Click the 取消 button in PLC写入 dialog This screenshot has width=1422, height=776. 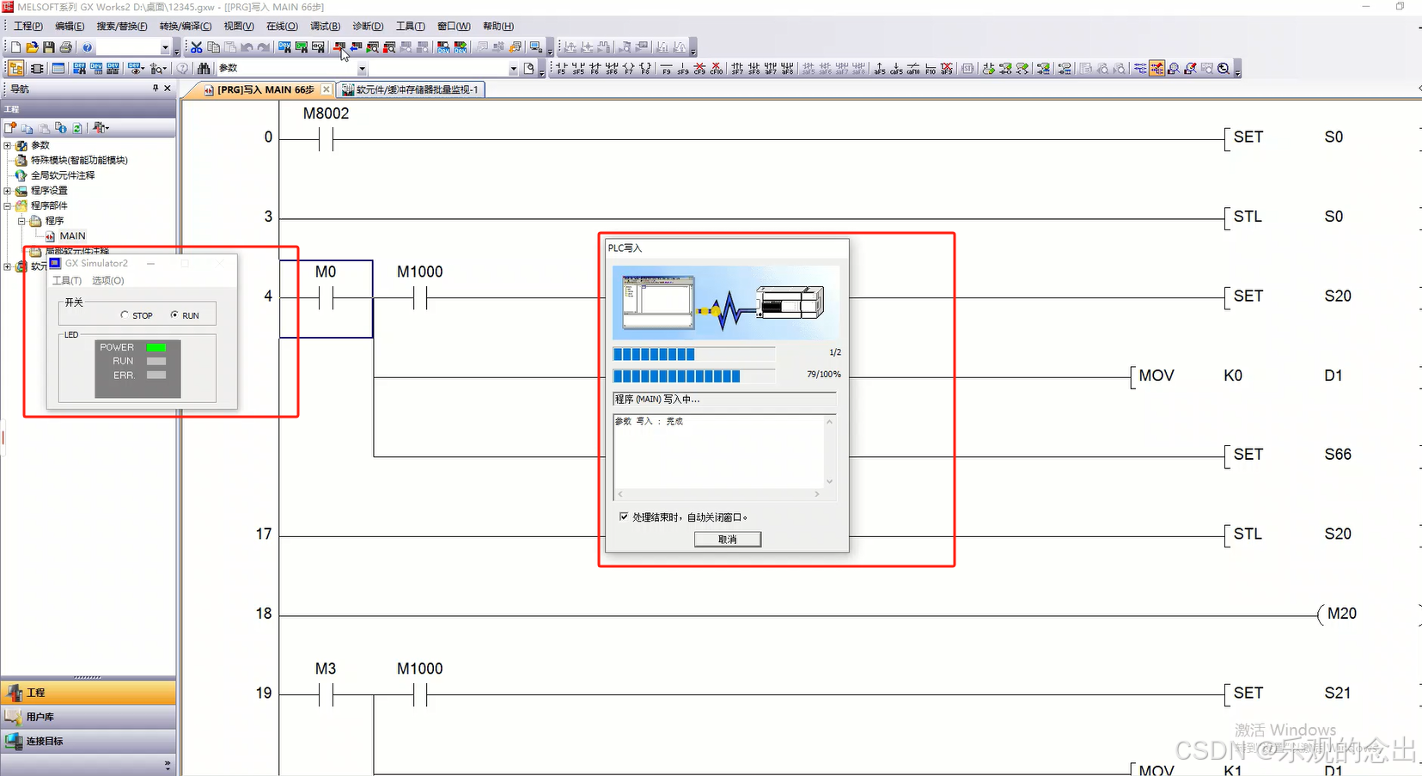click(728, 539)
